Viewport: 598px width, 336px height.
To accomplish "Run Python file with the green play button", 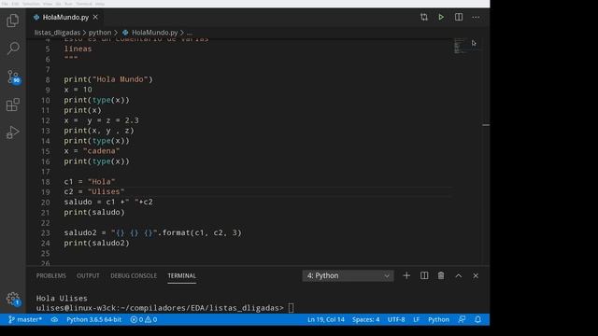I will point(441,17).
